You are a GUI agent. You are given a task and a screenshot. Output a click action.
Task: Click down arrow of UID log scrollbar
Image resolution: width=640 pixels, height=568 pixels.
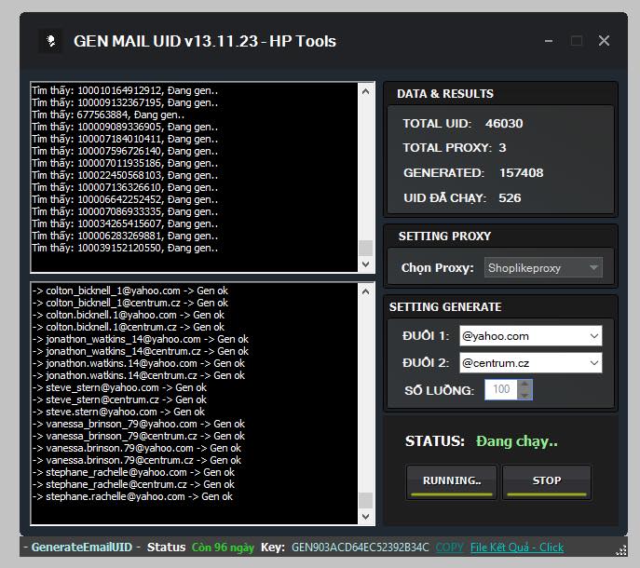point(366,264)
